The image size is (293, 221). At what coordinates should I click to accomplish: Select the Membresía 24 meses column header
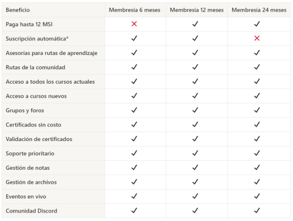(259, 10)
